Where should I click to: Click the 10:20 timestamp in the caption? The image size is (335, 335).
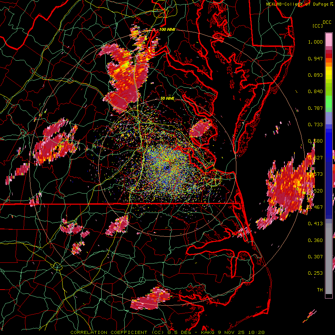(x=256, y=332)
